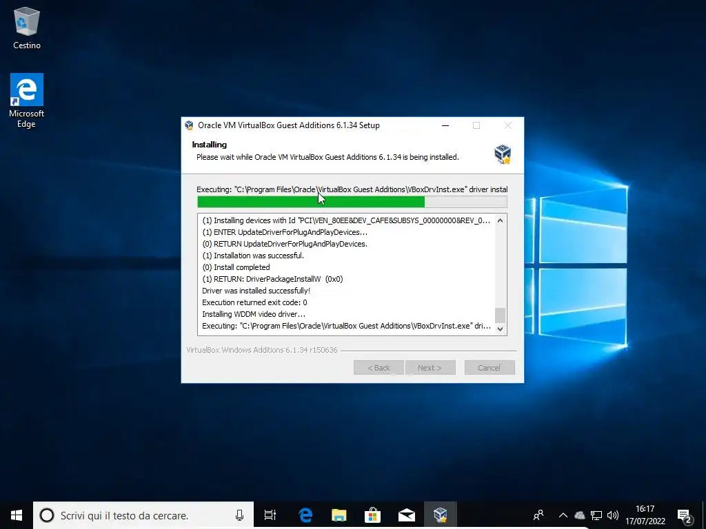Click the install log scrollbar thumb

click(x=500, y=315)
